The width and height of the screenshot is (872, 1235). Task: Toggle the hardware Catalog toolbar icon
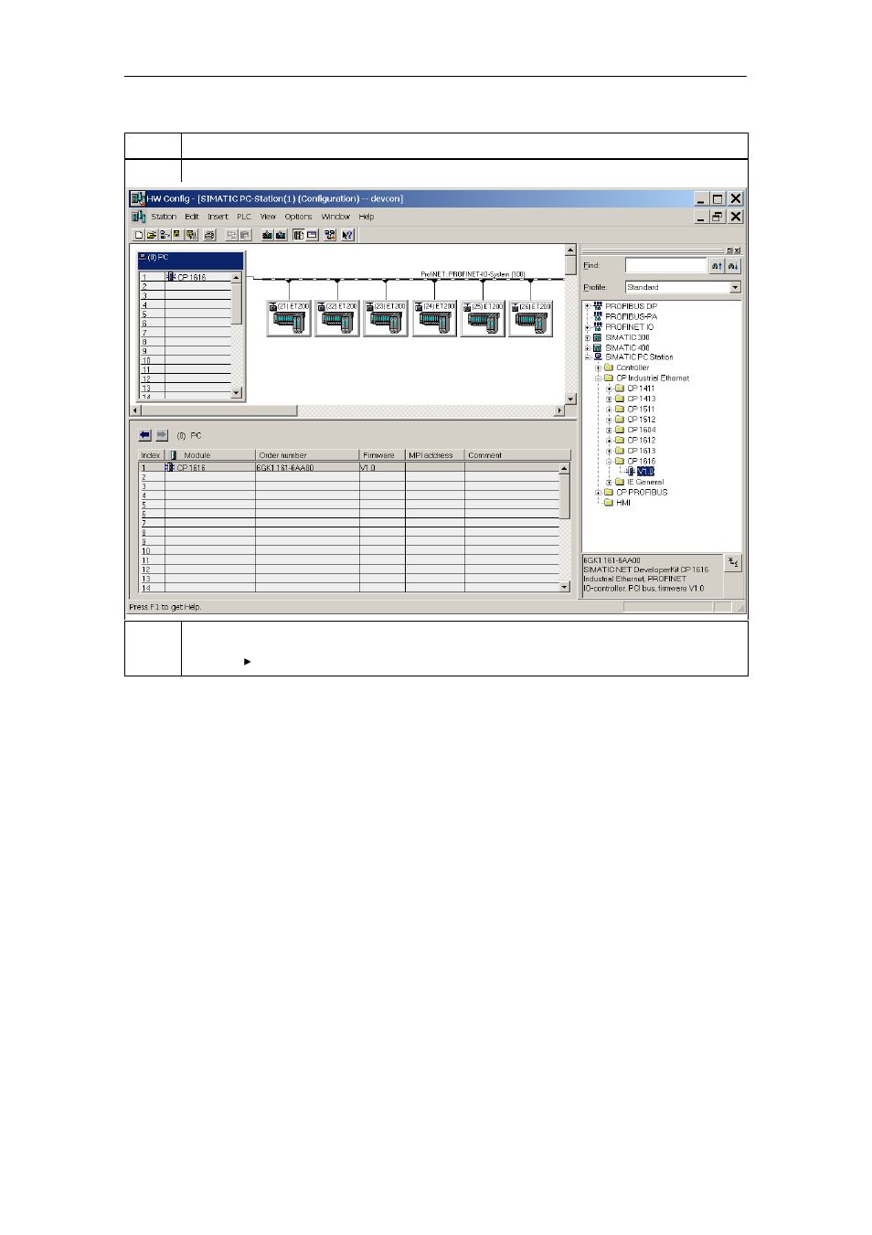[298, 235]
